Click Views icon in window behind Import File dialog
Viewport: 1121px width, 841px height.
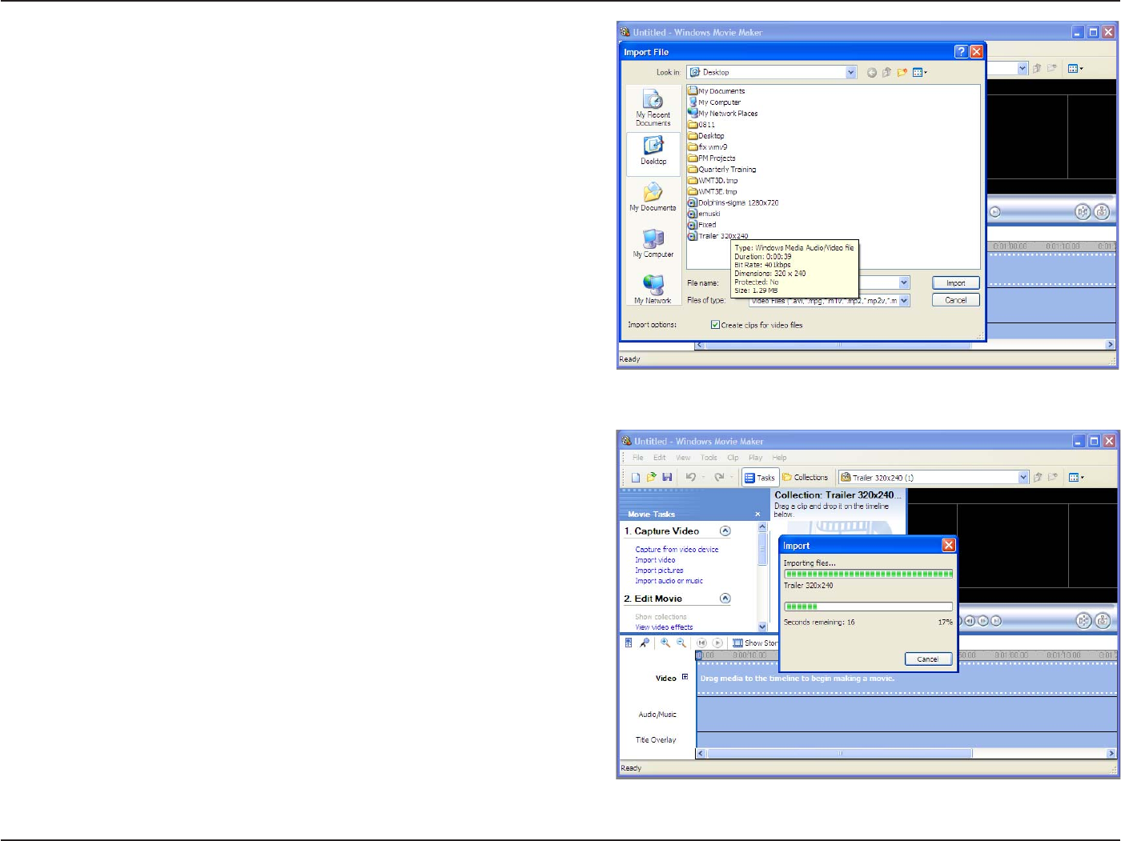[1075, 69]
